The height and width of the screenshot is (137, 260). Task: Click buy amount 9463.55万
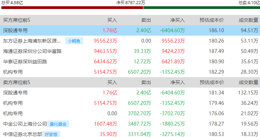pos(105,51)
